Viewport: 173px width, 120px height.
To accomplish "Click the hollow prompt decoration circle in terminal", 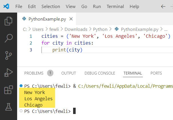I will point(21,111).
